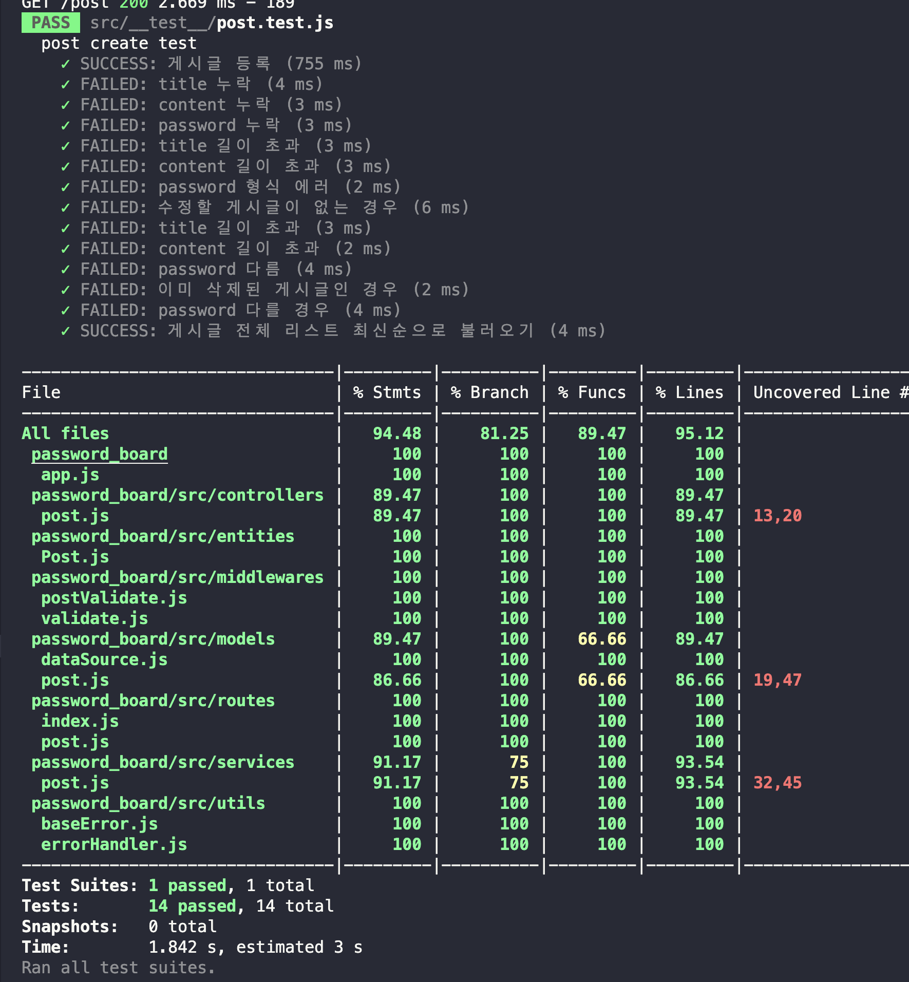Click the checkmark next to SUCCESS 게시글 전체 리스트
The height and width of the screenshot is (982, 909).
coord(65,330)
